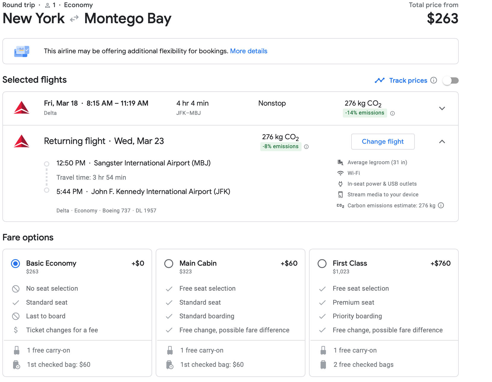Click First Class carry-on bag icon
Screen dimensions: 492x382
[x=323, y=350]
